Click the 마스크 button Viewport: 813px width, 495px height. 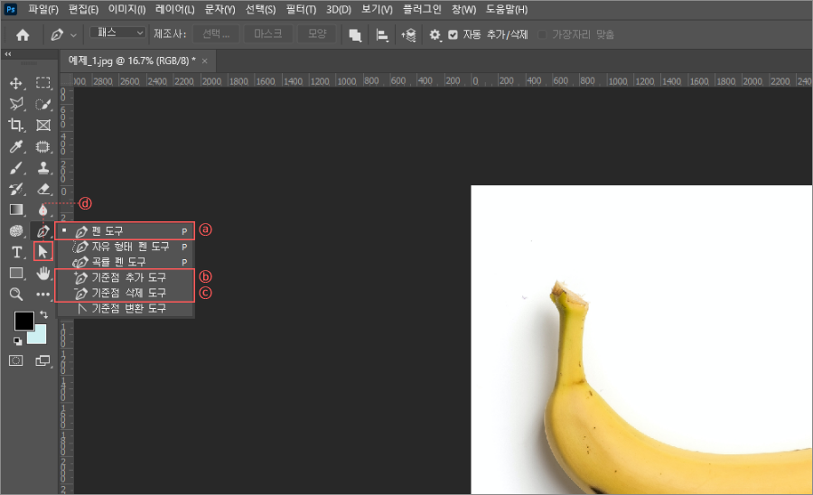coord(267,34)
